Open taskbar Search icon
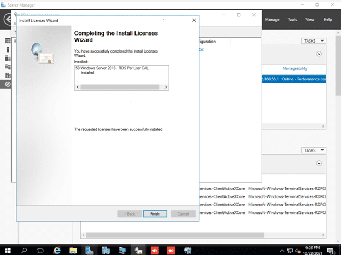 pyautogui.click(x=24, y=251)
